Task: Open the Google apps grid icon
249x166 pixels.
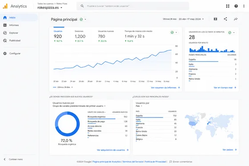Action: pos(228,6)
